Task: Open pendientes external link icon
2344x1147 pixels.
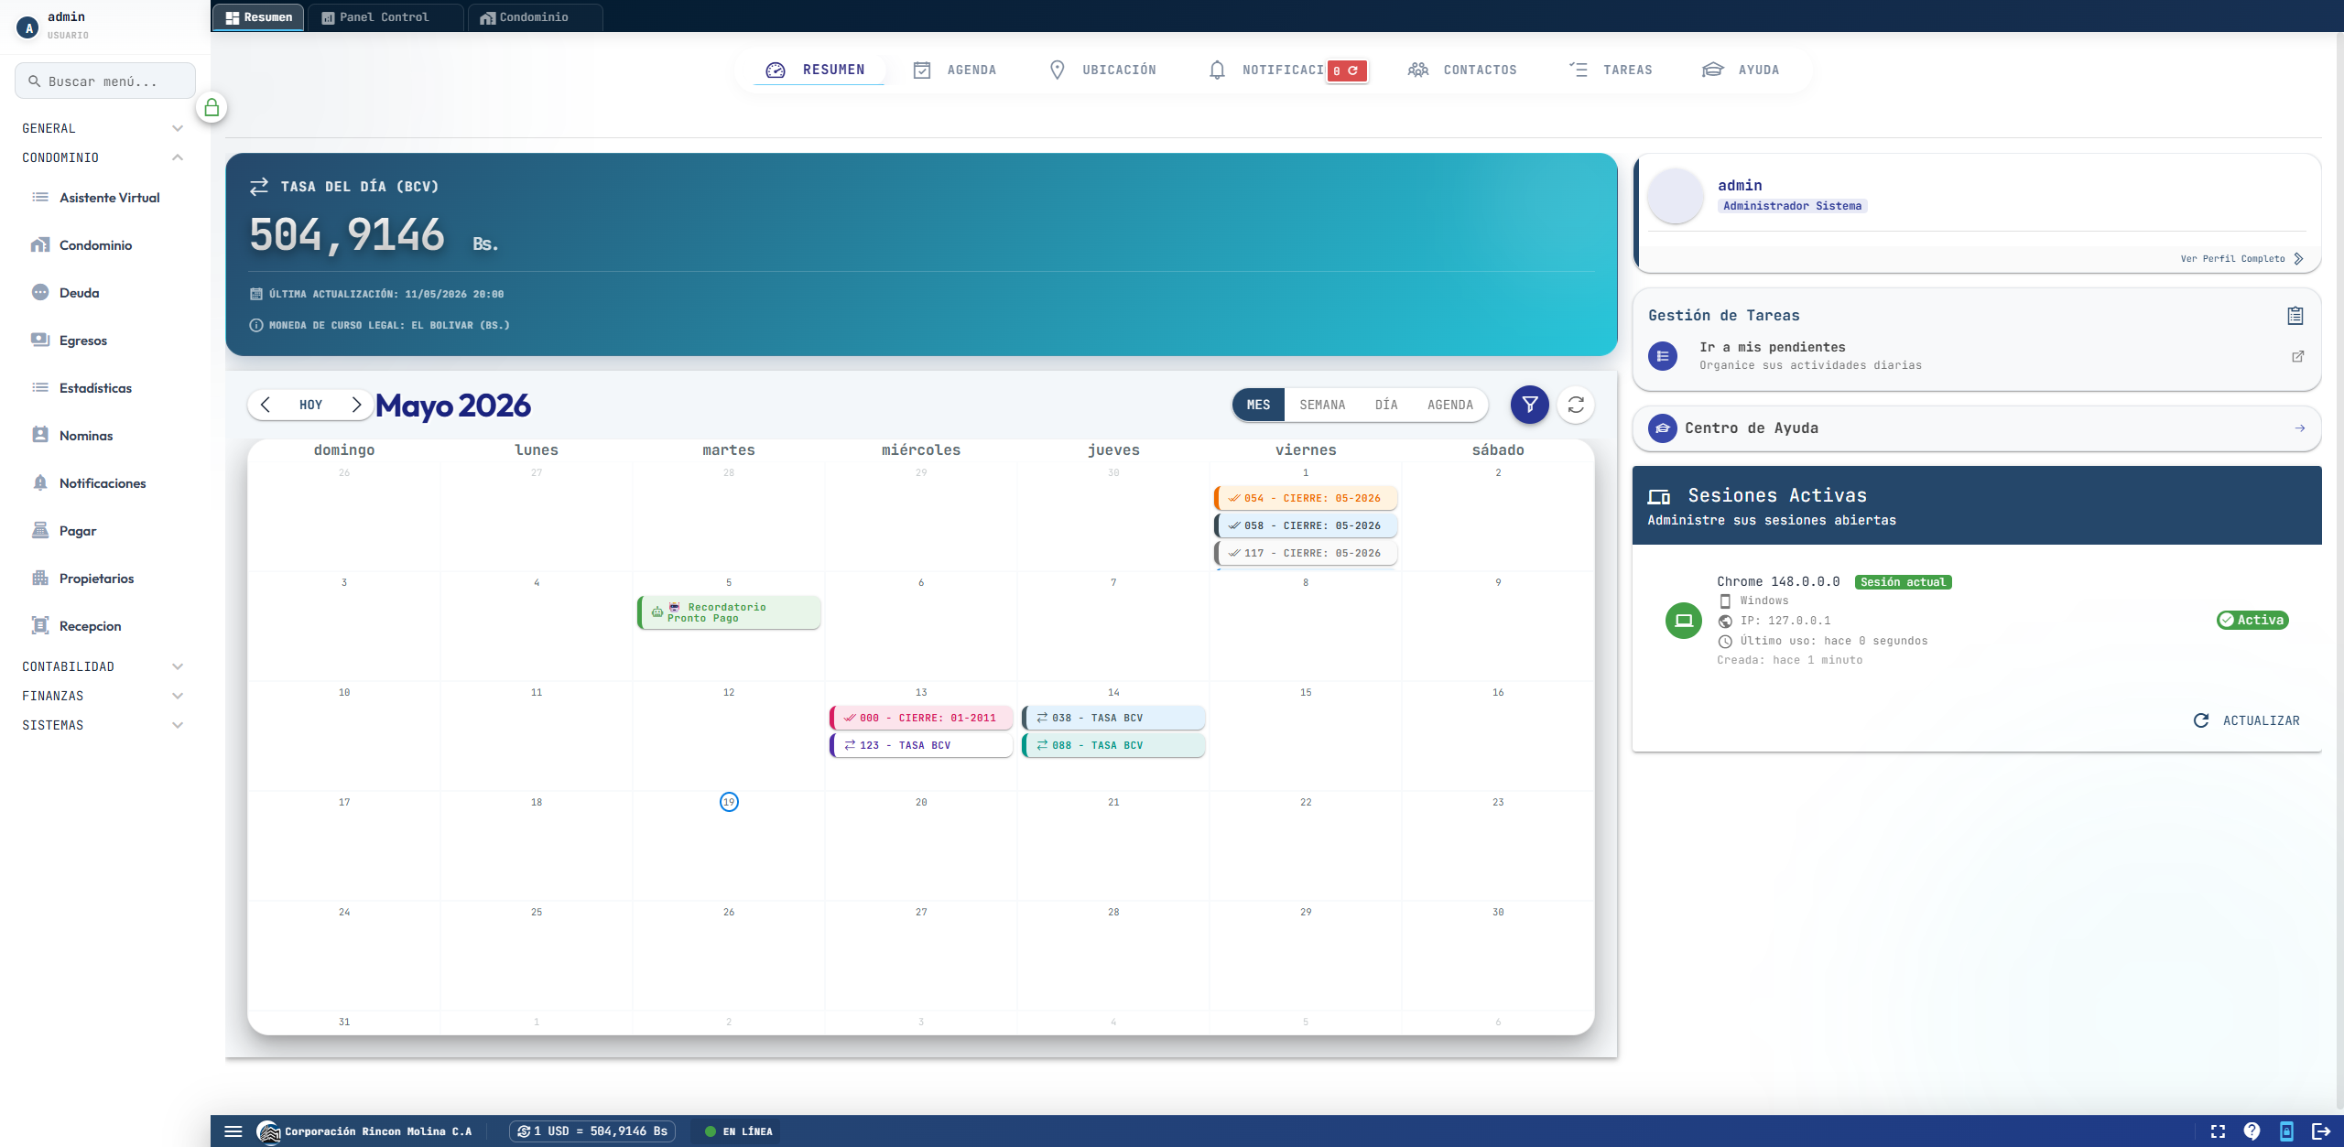Action: pos(2297,356)
